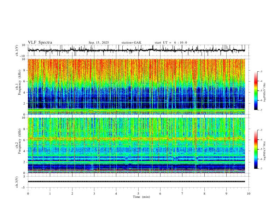
Task: Click the time axis tick label "3"
Action: 94,194
